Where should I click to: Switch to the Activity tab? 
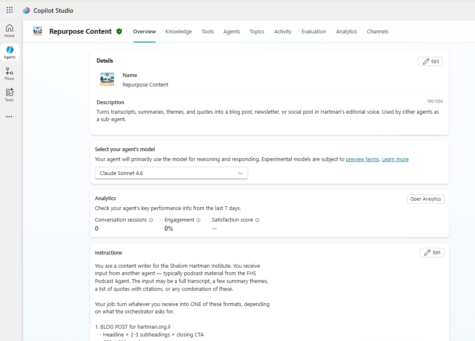[x=283, y=31]
